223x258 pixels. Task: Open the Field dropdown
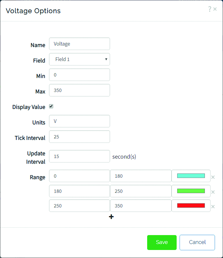coord(79,59)
